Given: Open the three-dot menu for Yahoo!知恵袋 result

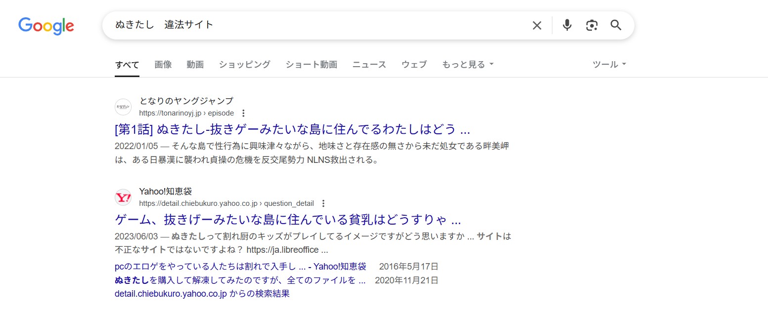Looking at the screenshot, I should 323,203.
